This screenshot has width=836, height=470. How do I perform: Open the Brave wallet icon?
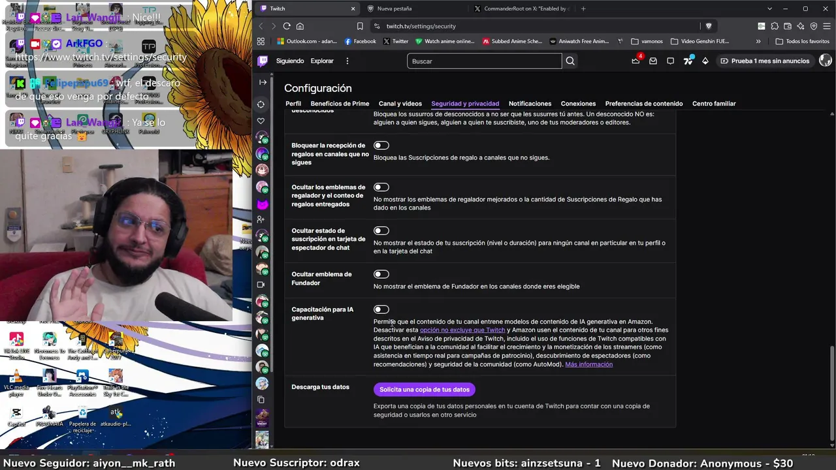point(788,26)
